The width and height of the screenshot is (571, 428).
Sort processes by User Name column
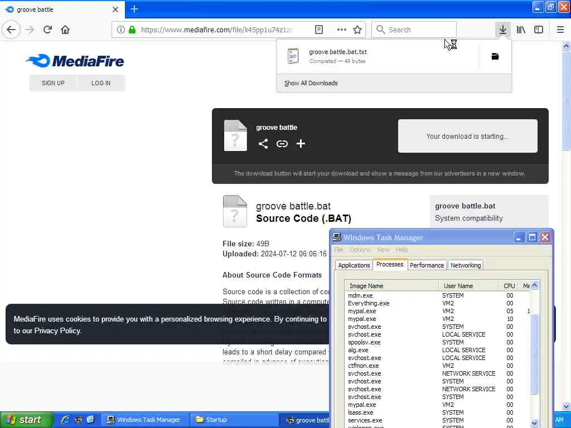coord(468,286)
